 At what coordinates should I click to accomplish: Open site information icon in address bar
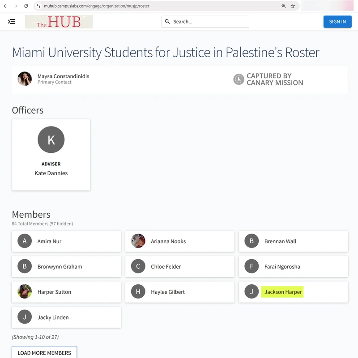38,6
